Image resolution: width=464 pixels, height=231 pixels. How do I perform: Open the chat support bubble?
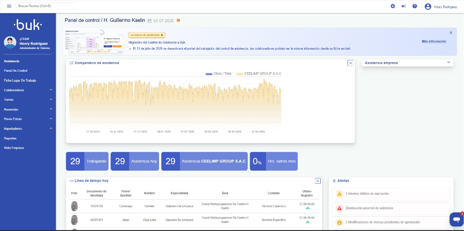456,220
